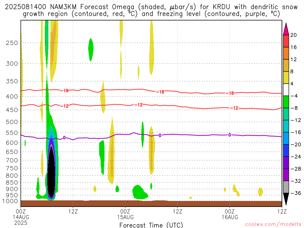Pick the orange 12 to 16 colorbar segment

[286, 53]
